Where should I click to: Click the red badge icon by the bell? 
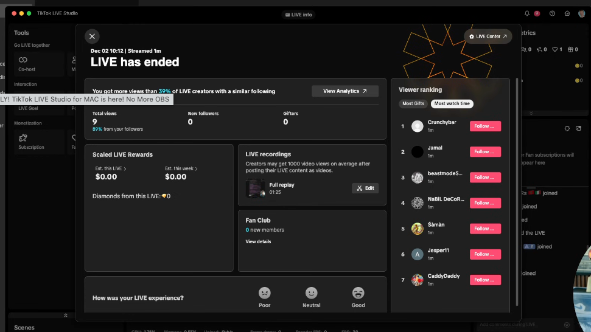tap(537, 13)
